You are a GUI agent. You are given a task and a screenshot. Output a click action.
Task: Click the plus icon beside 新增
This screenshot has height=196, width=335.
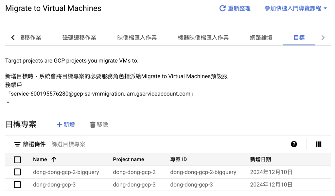60,124
